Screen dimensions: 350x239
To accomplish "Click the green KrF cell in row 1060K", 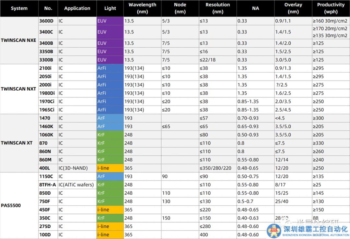I will [110, 135].
